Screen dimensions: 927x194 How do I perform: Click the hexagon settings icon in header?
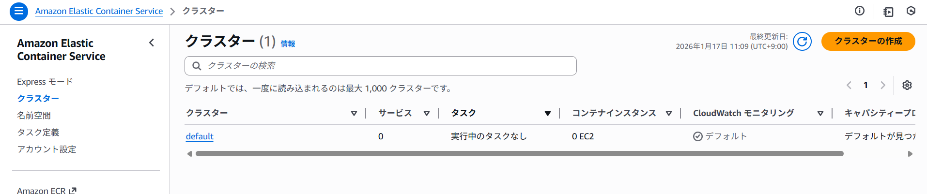click(911, 11)
